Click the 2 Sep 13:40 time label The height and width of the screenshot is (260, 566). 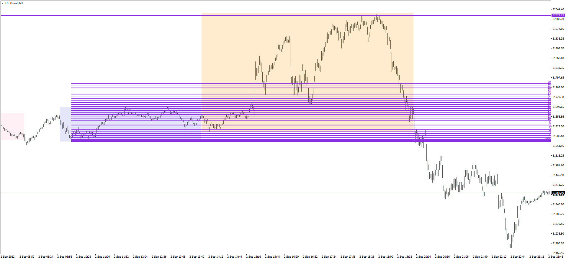pos(197,257)
